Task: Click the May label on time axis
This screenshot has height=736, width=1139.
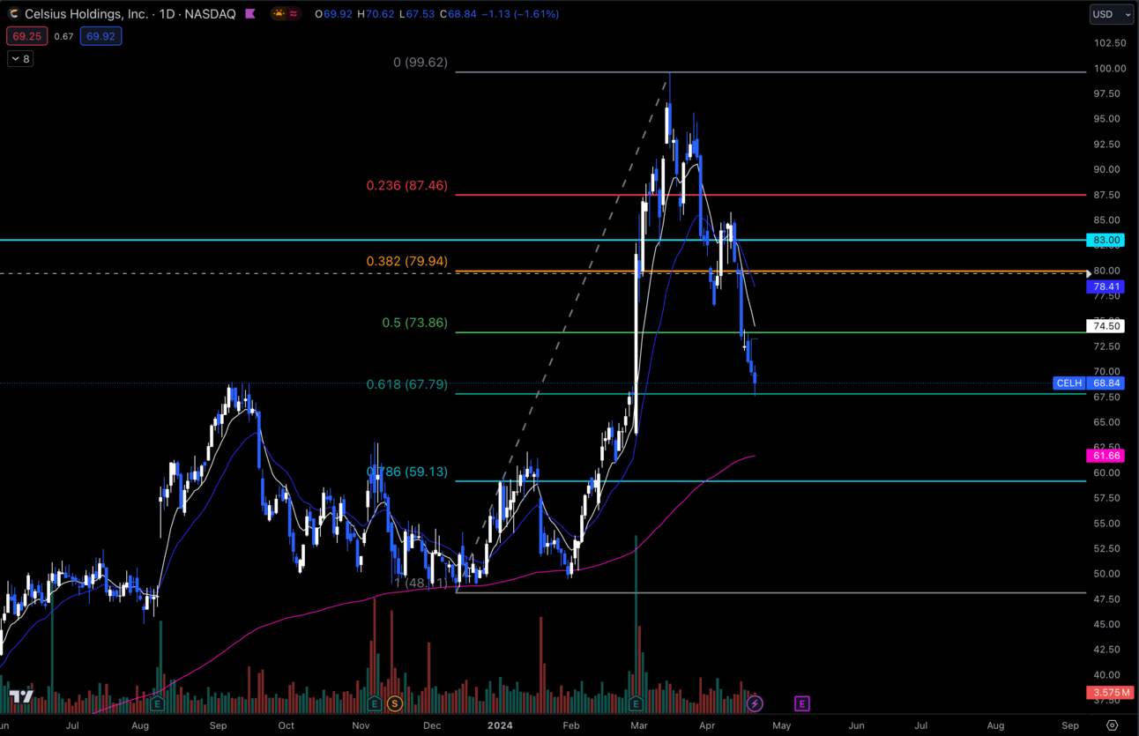Action: pos(781,725)
